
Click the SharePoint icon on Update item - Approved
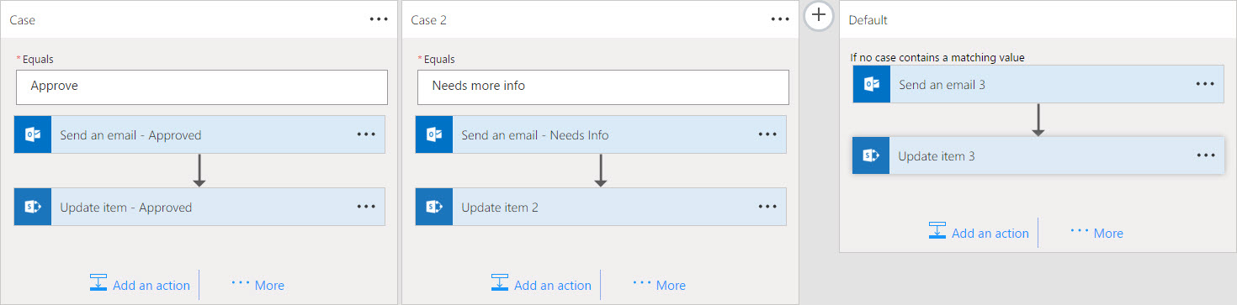coord(33,207)
